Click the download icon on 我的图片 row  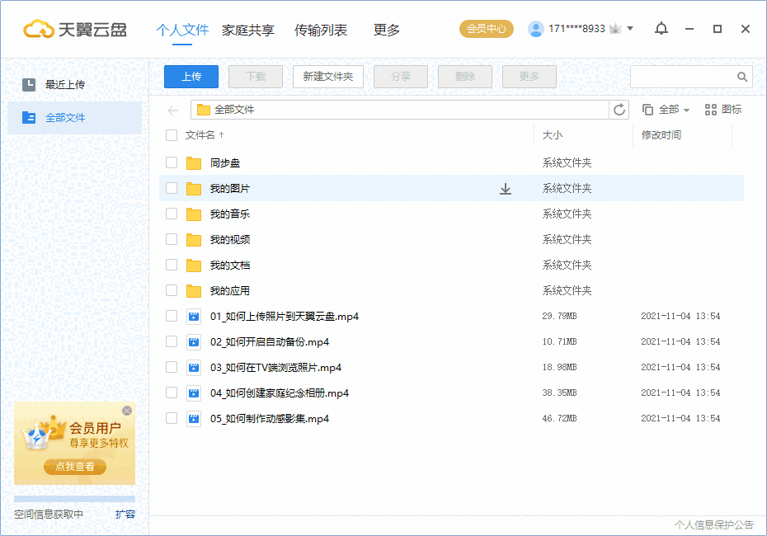(x=505, y=188)
